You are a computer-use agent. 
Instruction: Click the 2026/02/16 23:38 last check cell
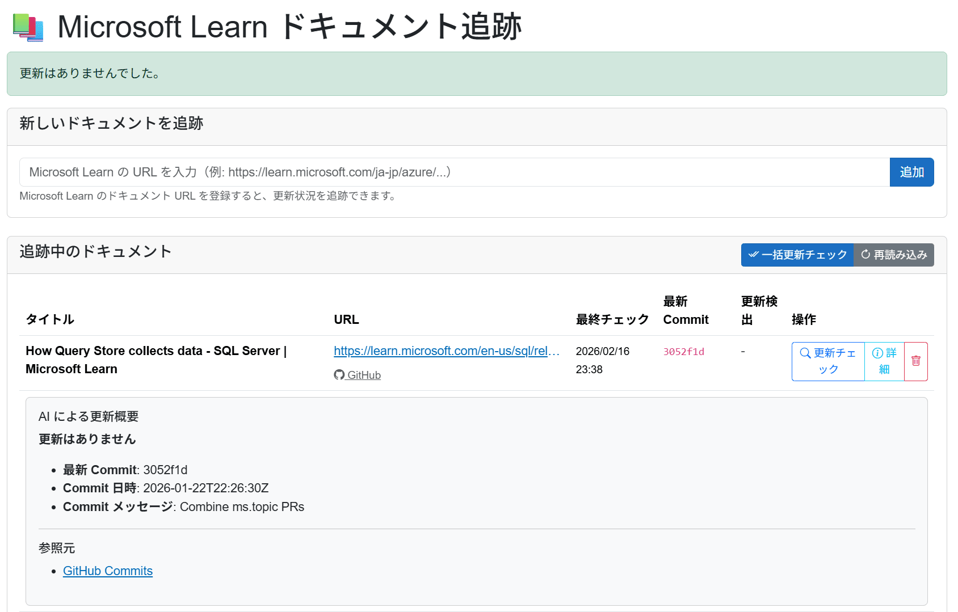pyautogui.click(x=603, y=360)
